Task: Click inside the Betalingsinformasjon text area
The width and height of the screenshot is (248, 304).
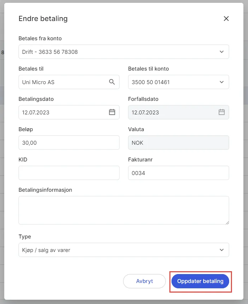Action: [x=123, y=210]
